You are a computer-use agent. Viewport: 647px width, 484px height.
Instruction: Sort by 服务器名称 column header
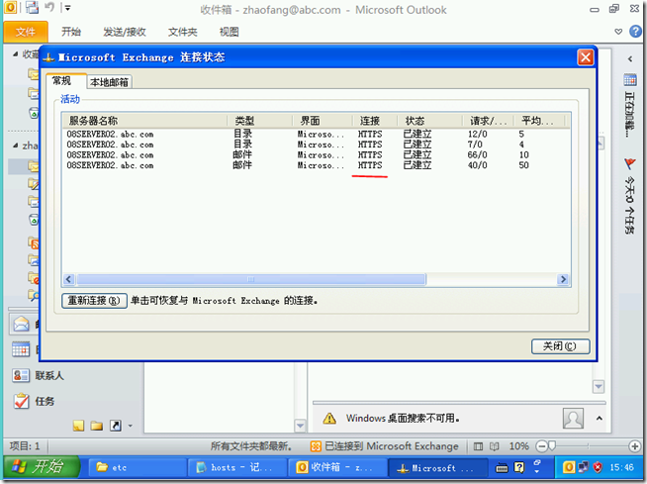(144, 121)
